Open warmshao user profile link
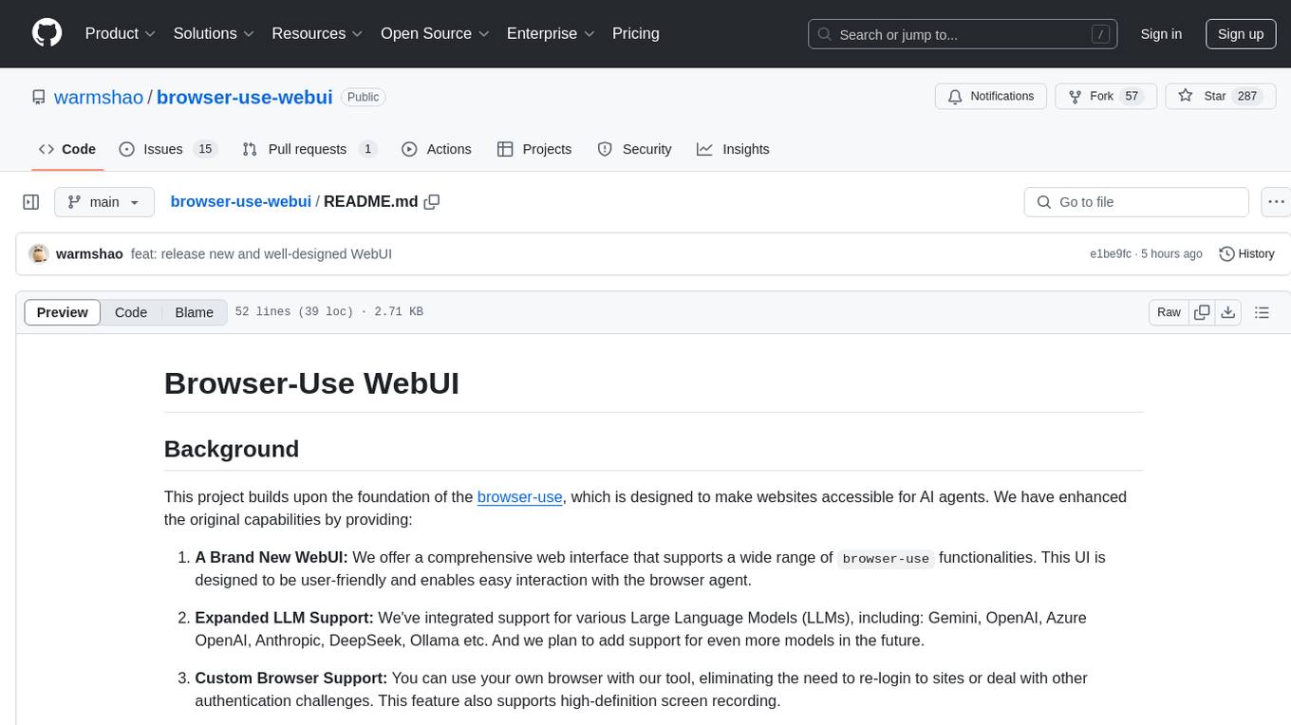Viewport: 1291px width, 725px height. coord(99,97)
